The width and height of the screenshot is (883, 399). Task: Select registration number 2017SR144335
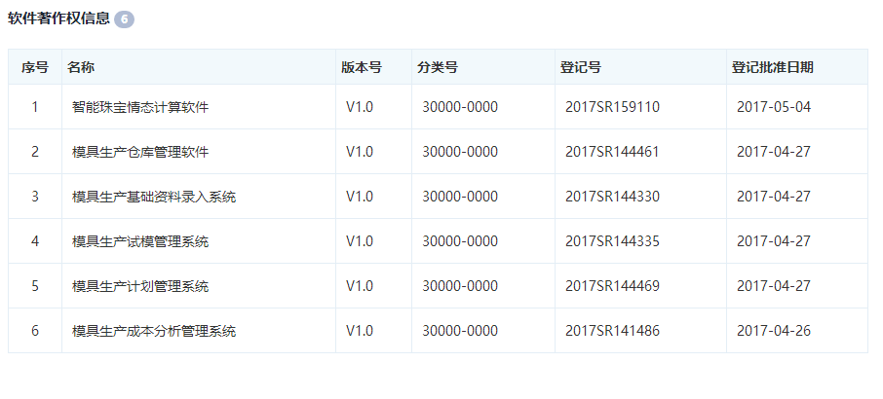(612, 241)
